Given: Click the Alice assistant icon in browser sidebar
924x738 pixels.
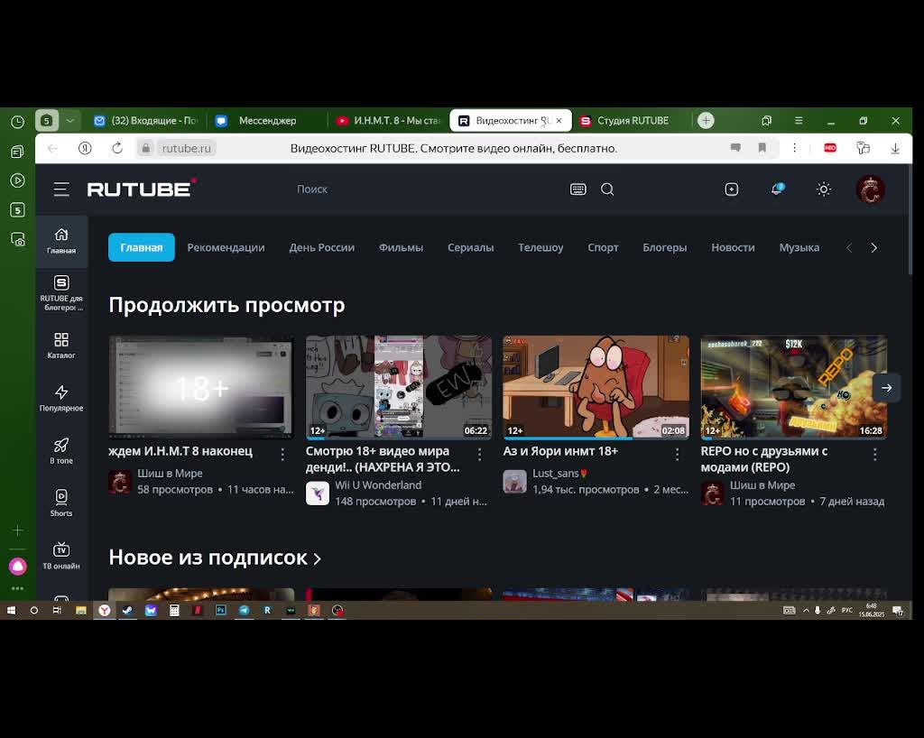Looking at the screenshot, I should 18,567.
